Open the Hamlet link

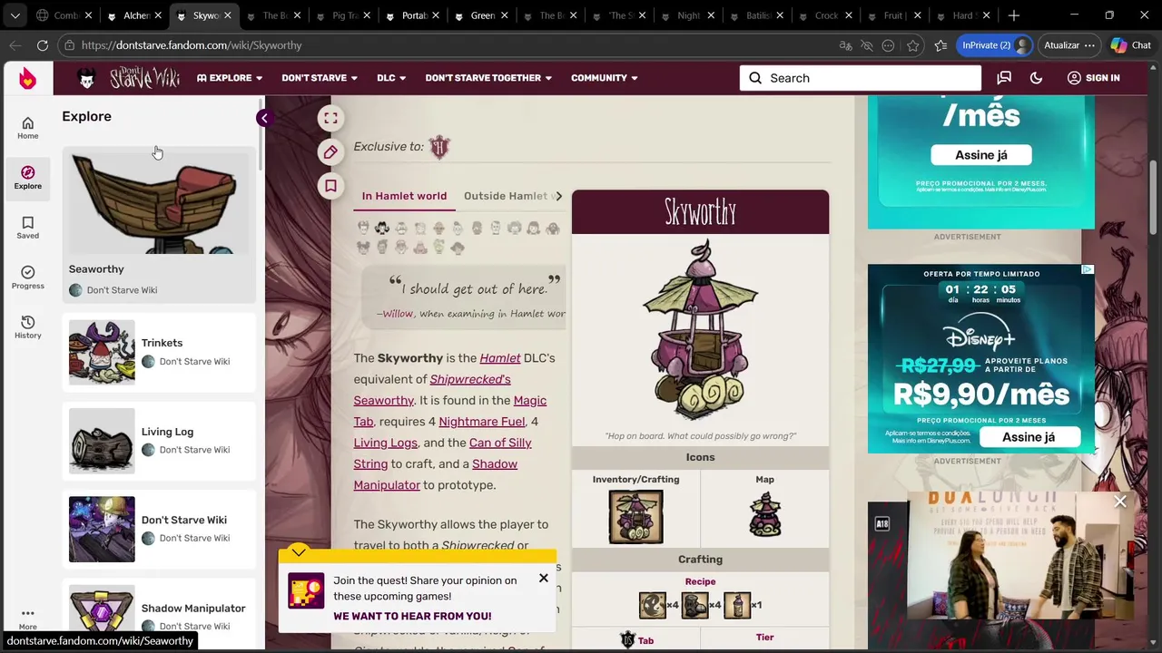tap(500, 358)
